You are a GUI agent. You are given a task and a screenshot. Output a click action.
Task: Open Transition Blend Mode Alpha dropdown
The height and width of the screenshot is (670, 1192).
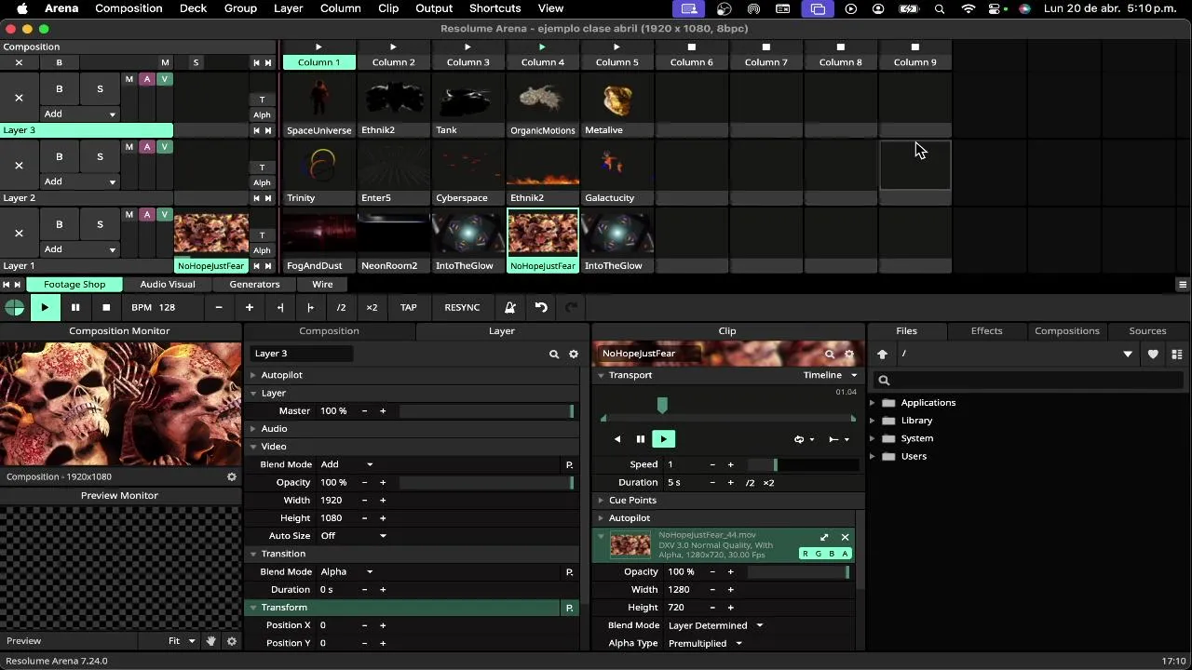point(346,572)
